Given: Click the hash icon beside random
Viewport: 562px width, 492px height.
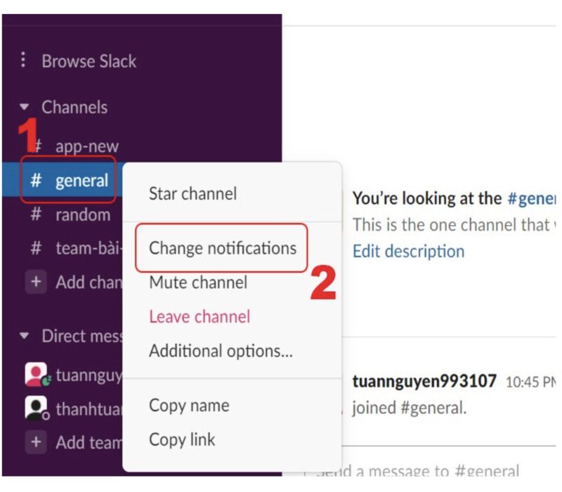Looking at the screenshot, I should click(36, 214).
